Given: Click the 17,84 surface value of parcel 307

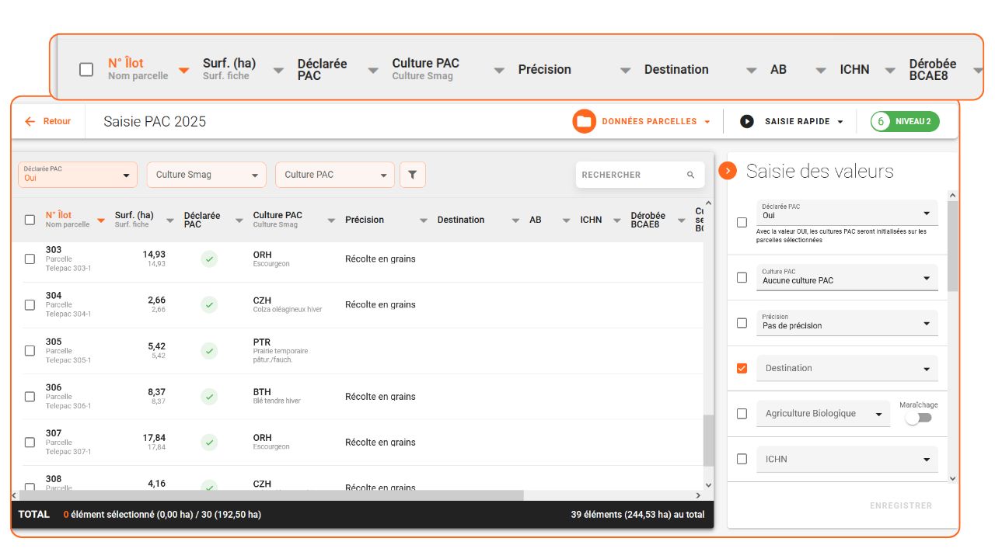Looking at the screenshot, I should coord(154,438).
